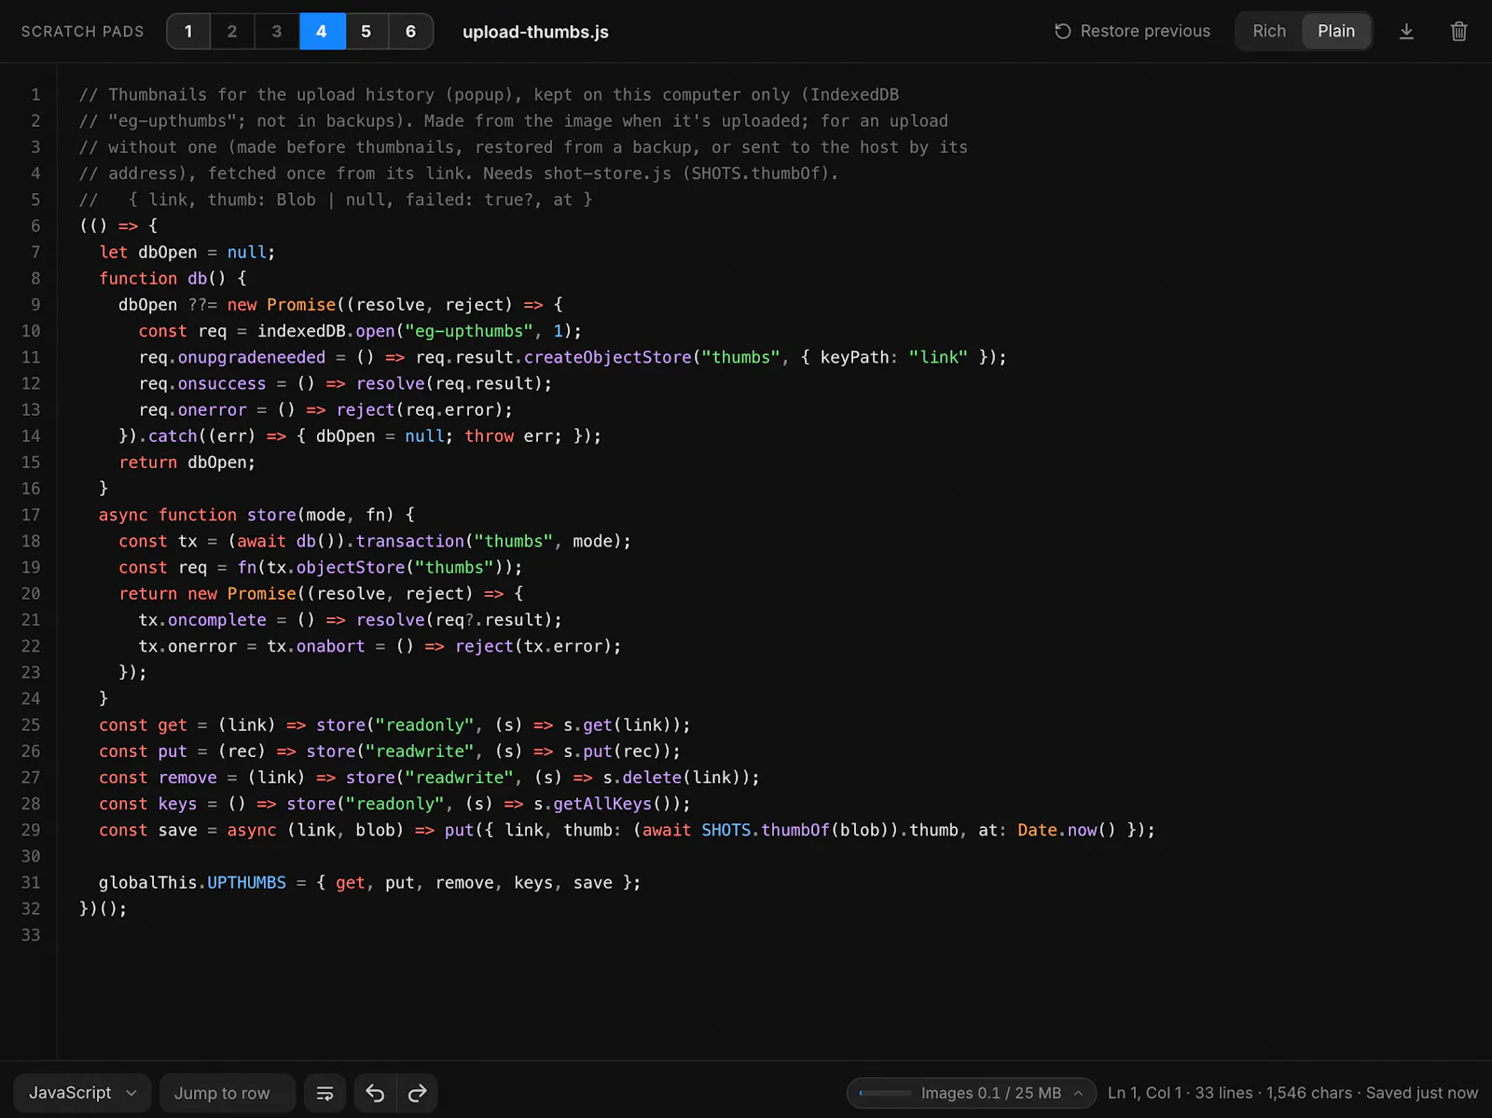Open scratch pad 2
The width and height of the screenshot is (1492, 1118).
click(232, 32)
